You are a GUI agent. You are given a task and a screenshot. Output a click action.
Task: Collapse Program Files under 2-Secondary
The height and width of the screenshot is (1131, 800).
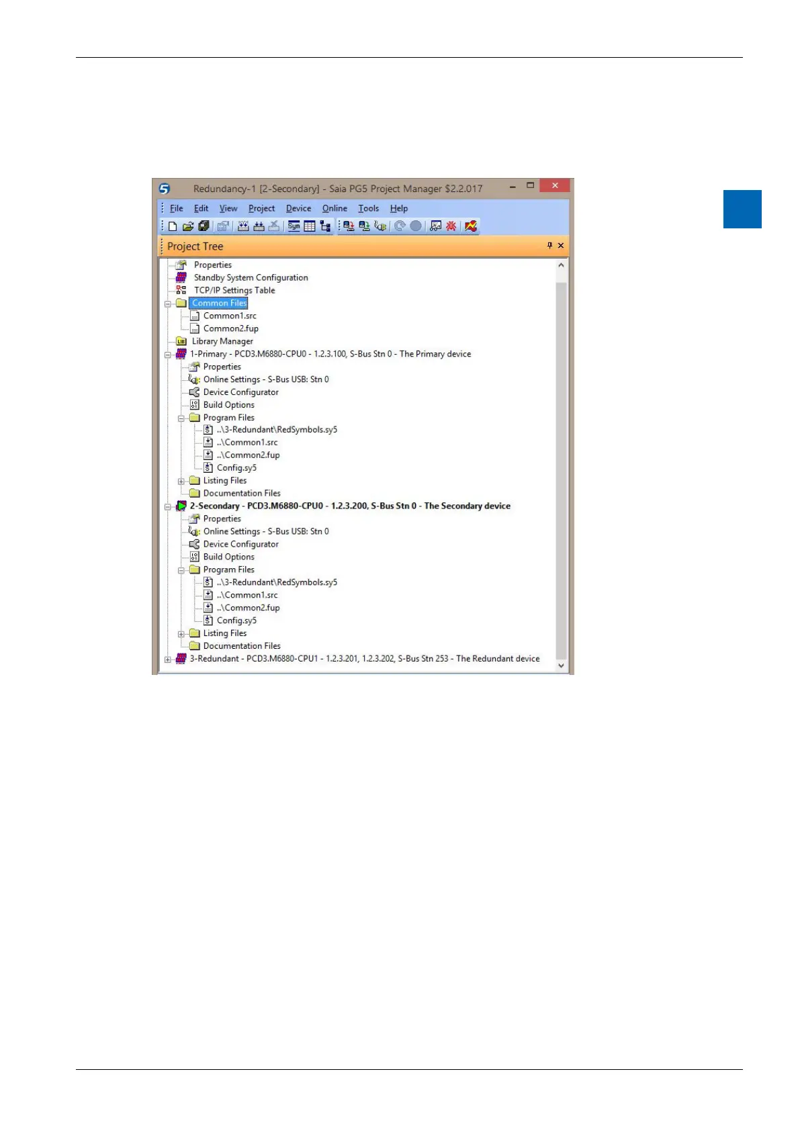point(181,570)
